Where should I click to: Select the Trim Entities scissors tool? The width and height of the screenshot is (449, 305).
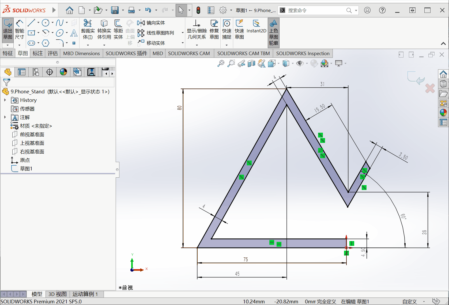tap(88, 30)
